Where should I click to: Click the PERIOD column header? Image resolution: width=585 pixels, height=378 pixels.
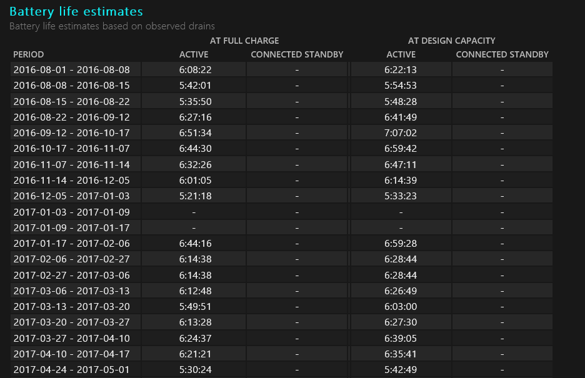click(x=29, y=54)
